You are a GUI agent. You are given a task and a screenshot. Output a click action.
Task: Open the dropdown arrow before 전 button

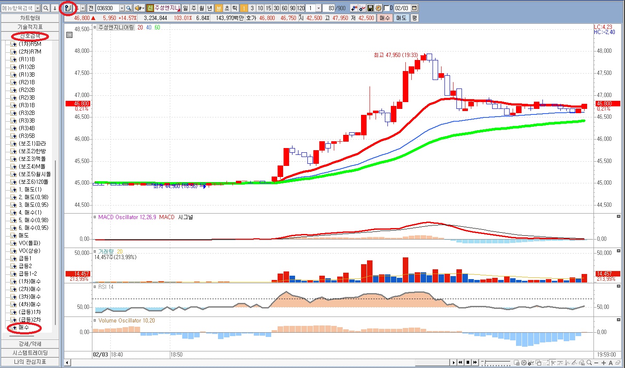point(83,8)
